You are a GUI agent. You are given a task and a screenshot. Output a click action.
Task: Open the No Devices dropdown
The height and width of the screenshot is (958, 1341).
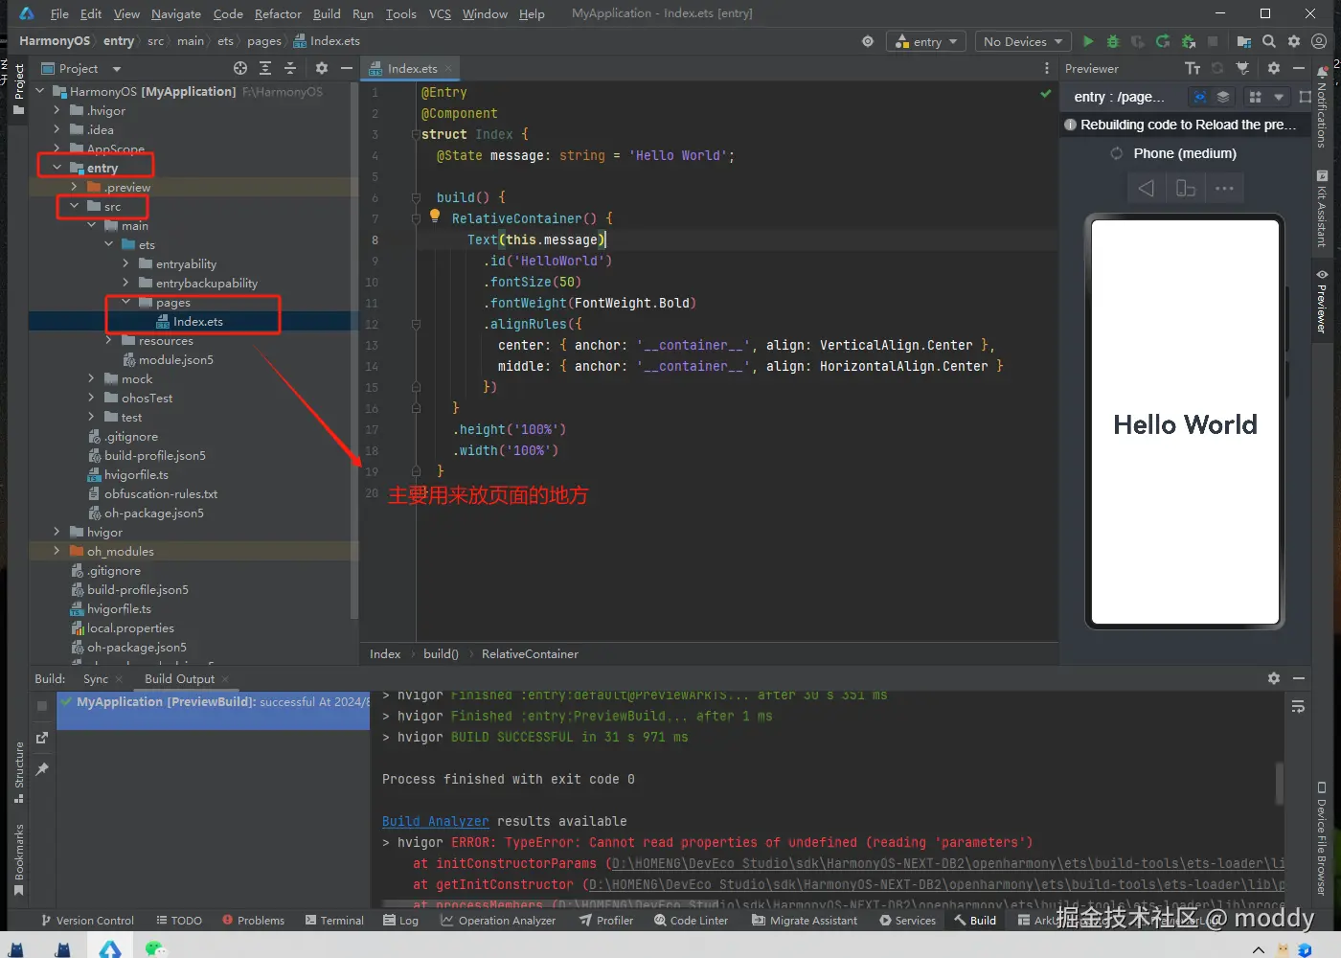[1022, 41]
